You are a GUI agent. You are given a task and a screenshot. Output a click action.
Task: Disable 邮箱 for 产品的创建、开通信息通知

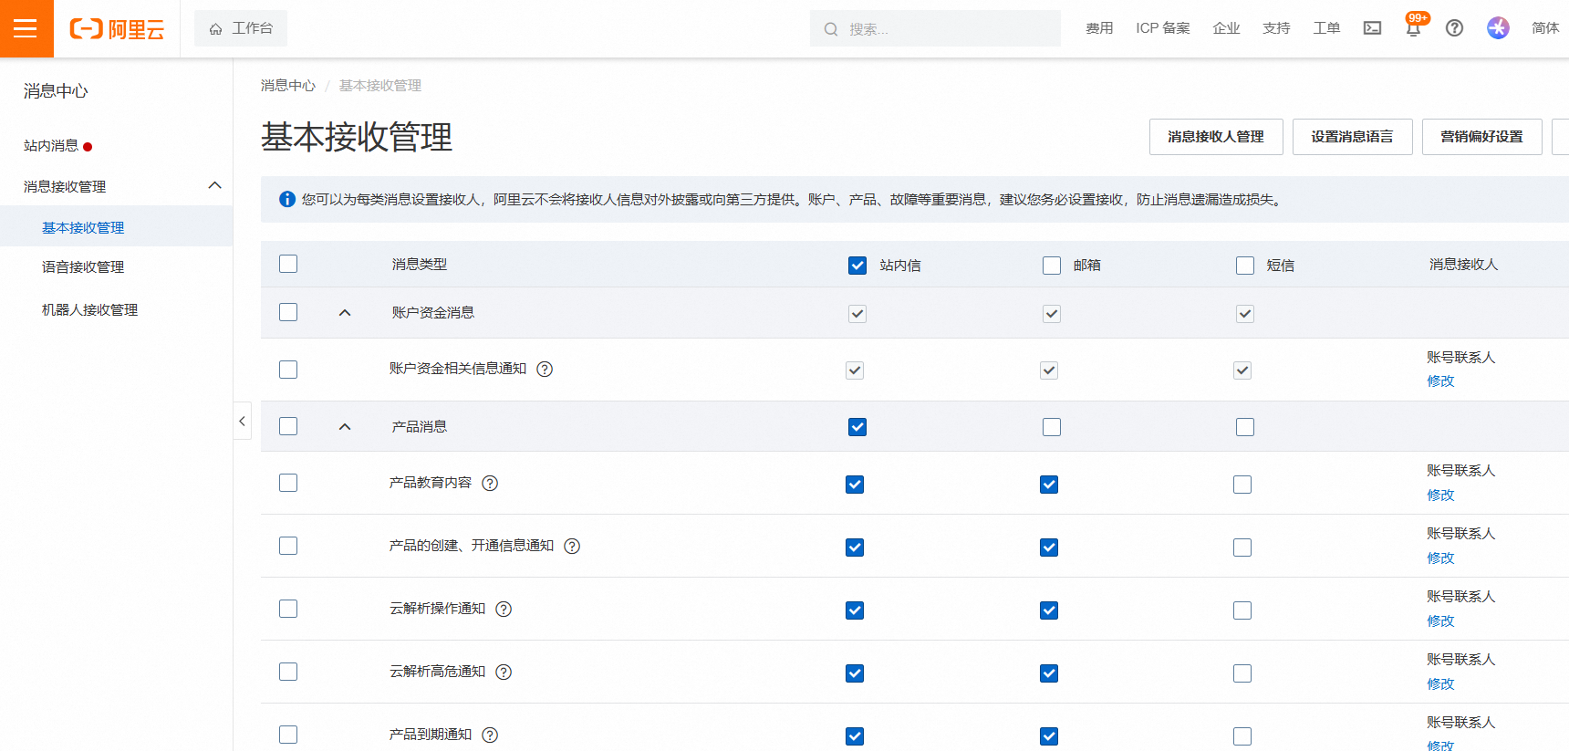[1049, 548]
